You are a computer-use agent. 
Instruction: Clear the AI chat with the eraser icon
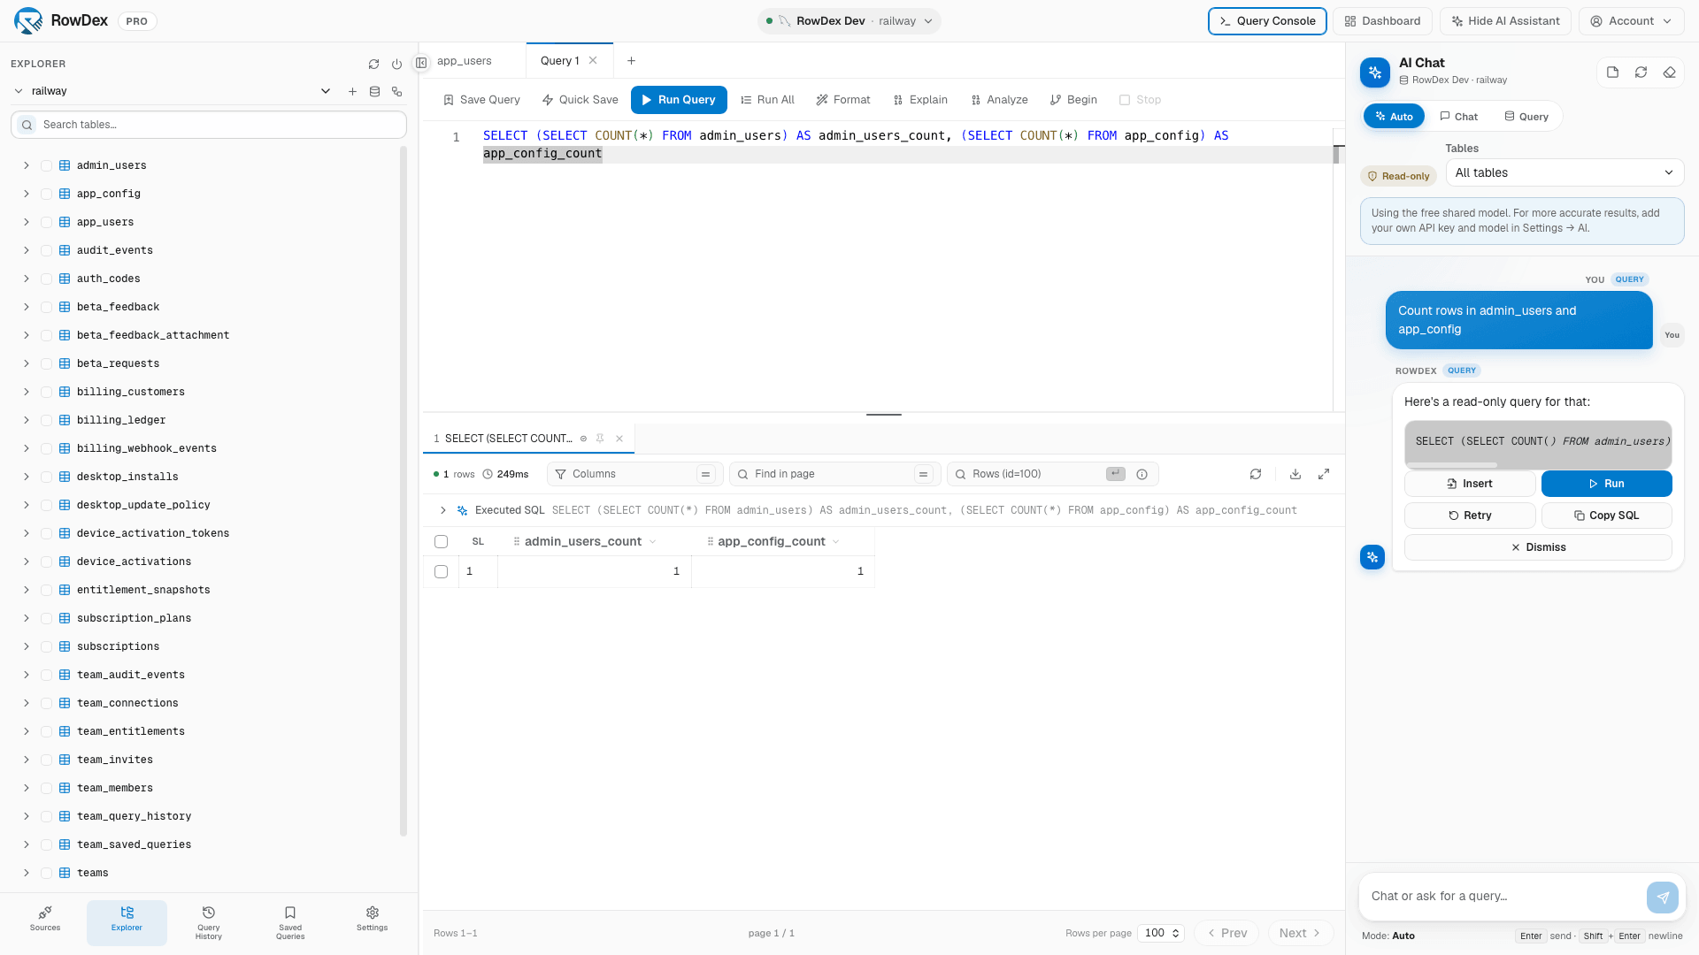click(1669, 73)
